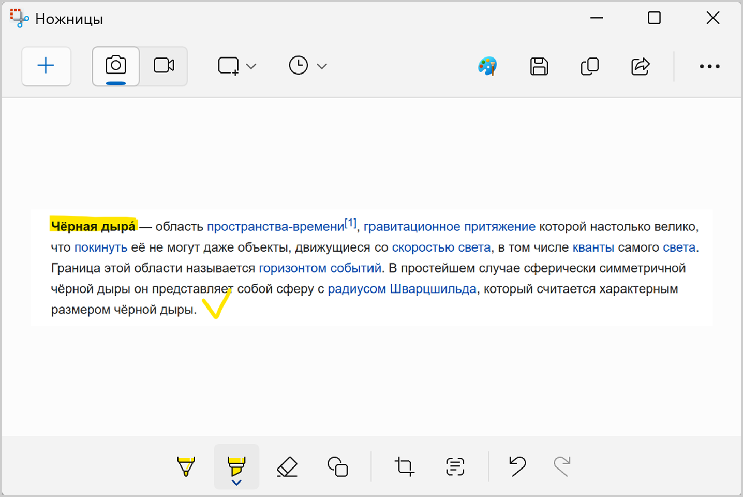Maximize the Ножницы window
This screenshot has width=743, height=497.
point(654,18)
